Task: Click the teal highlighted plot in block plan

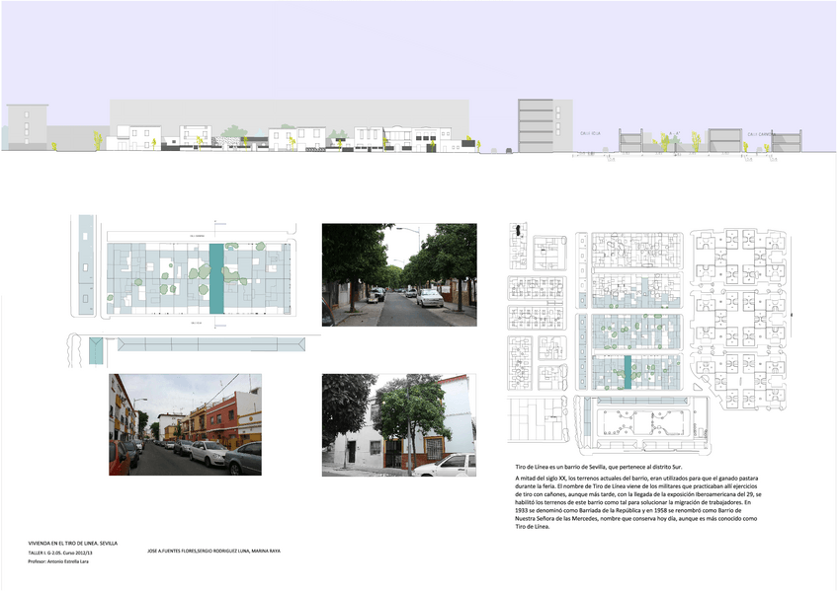Action: coord(216,278)
